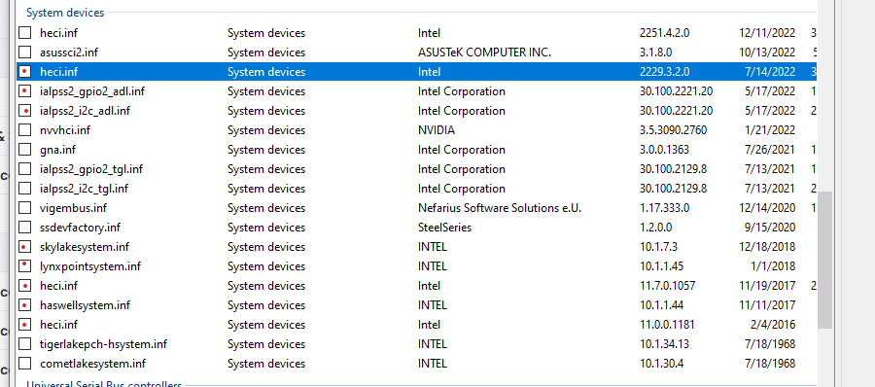This screenshot has height=387, width=875.
Task: Click the date 7/14/2022
Action: 770,72
